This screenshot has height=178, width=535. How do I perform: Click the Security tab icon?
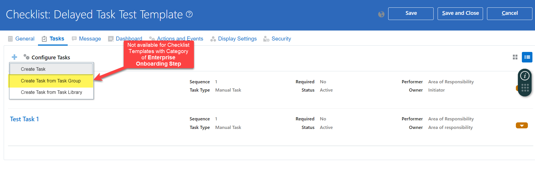[x=266, y=39]
